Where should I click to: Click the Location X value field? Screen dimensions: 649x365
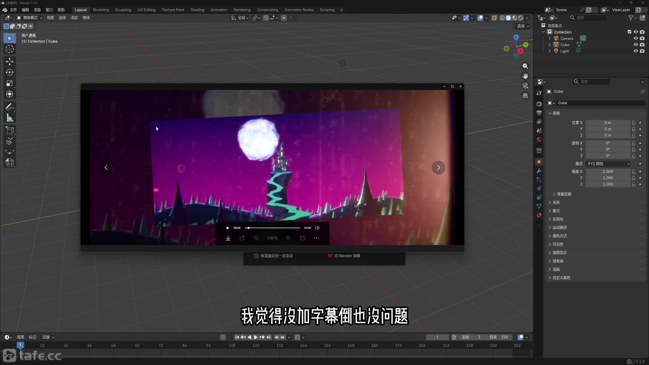click(608, 123)
